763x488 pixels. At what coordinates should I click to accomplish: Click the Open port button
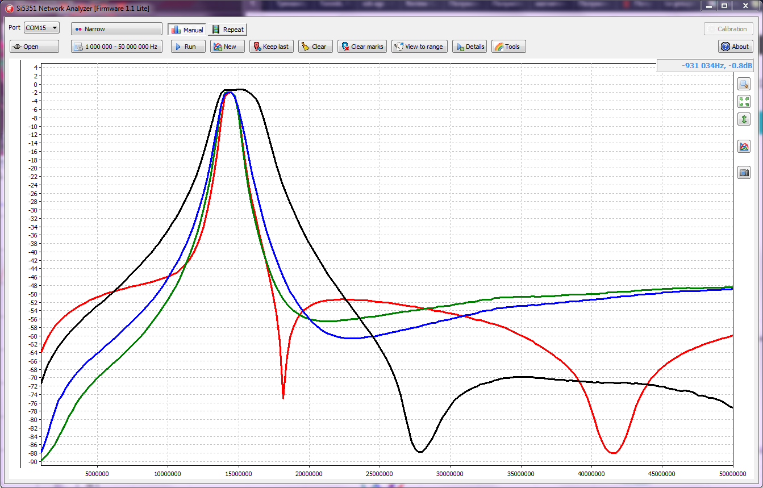click(x=34, y=47)
